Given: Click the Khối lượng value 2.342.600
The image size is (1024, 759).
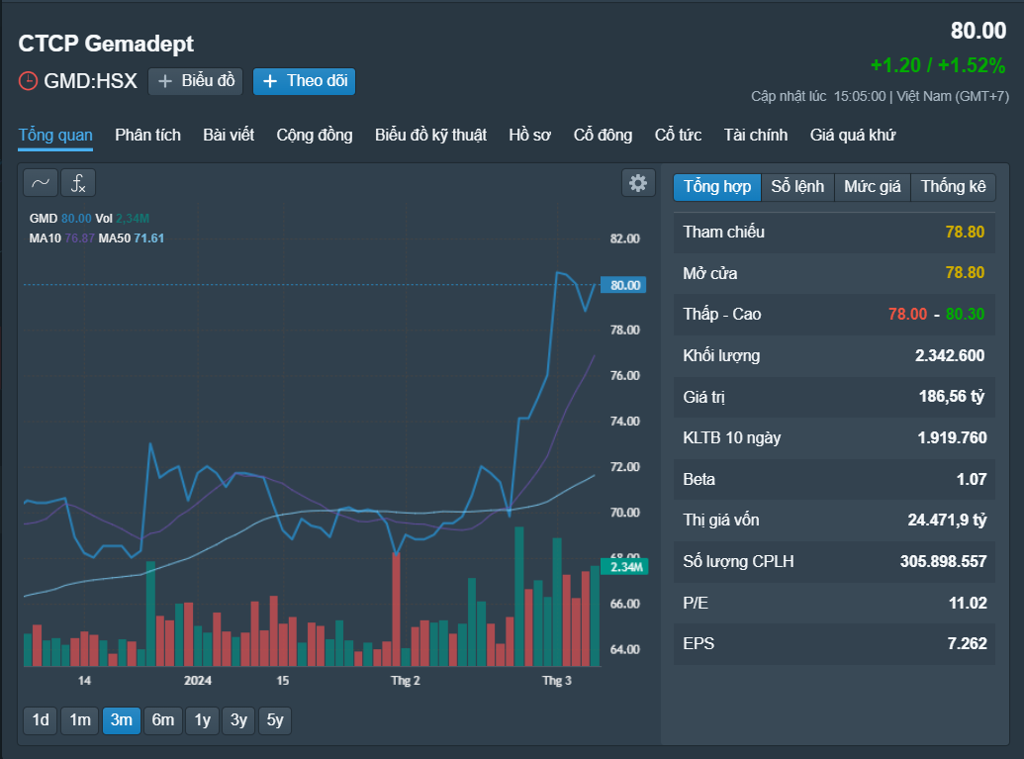Looking at the screenshot, I should [x=950, y=356].
